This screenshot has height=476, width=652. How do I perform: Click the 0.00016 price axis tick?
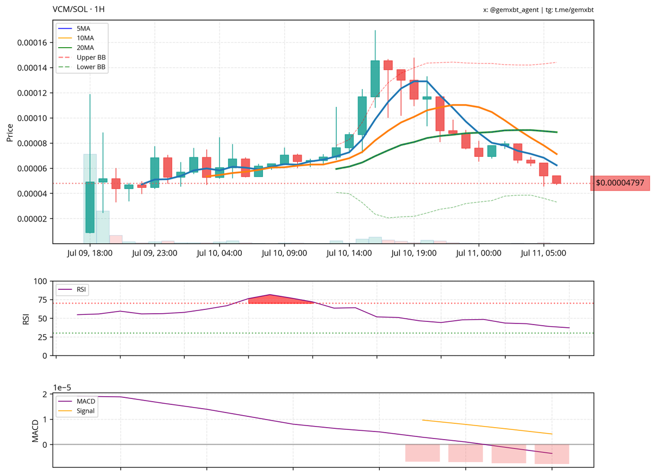[x=32, y=42]
